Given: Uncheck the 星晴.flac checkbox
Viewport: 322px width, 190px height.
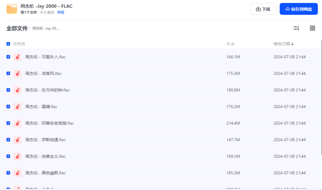Looking at the screenshot, I should (x=8, y=107).
